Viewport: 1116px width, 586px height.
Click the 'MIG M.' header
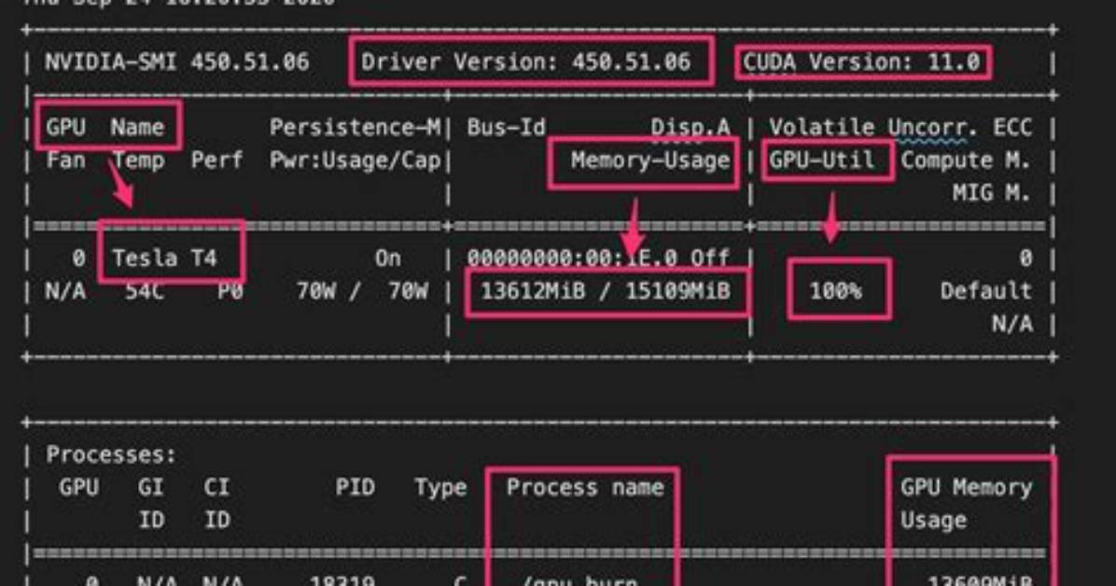tap(992, 193)
